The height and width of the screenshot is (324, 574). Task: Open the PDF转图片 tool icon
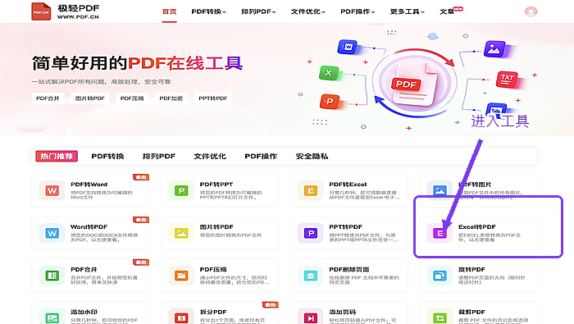[440, 190]
